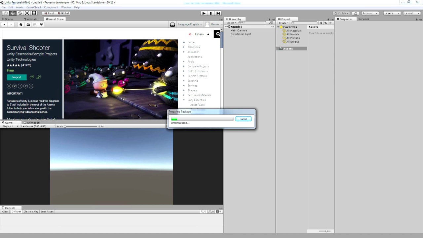Viewport: 423px width, 238px height.
Task: Adjust the Project panel icon size slider
Action: click(325, 231)
